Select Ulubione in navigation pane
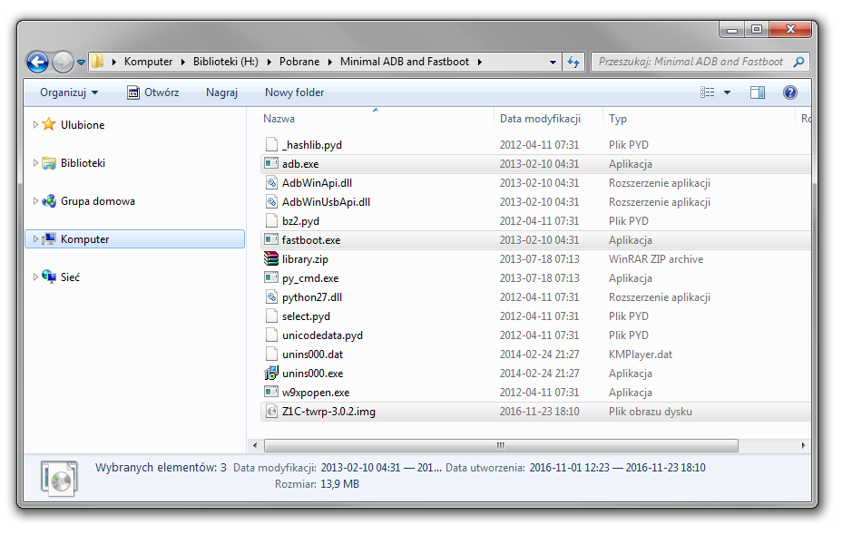 (x=83, y=124)
